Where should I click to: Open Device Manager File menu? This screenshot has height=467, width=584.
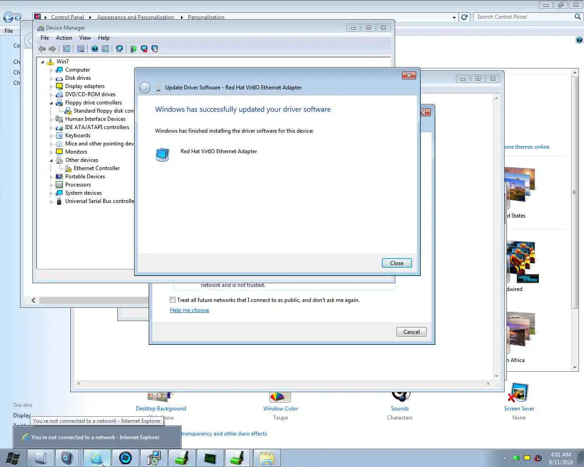click(x=45, y=38)
